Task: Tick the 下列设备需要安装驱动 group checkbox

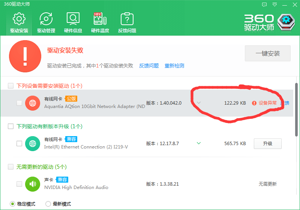Action: point(11,85)
